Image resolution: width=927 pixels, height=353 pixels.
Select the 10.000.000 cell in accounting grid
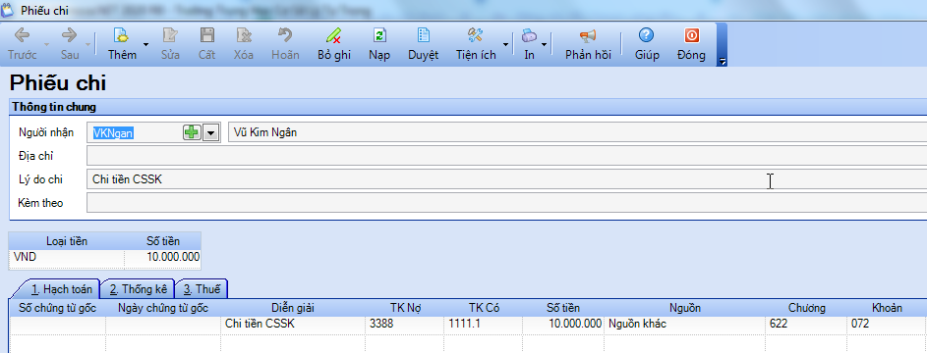pos(563,324)
